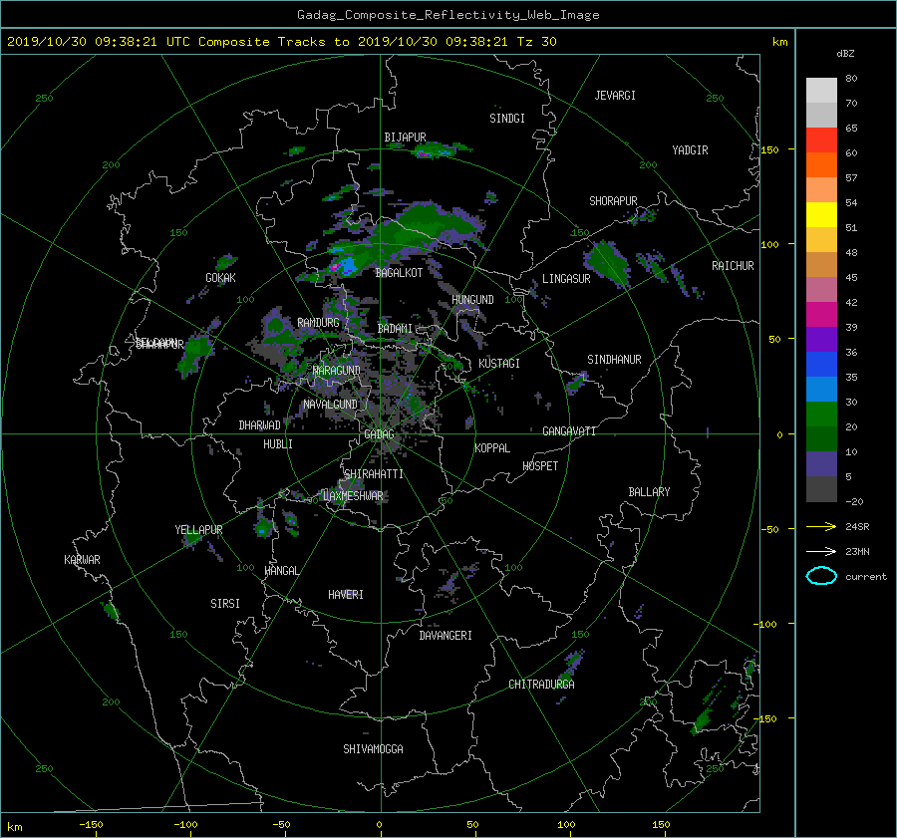The height and width of the screenshot is (838, 897).
Task: Select the red 60-65 dBZ color swatch
Action: 821,140
